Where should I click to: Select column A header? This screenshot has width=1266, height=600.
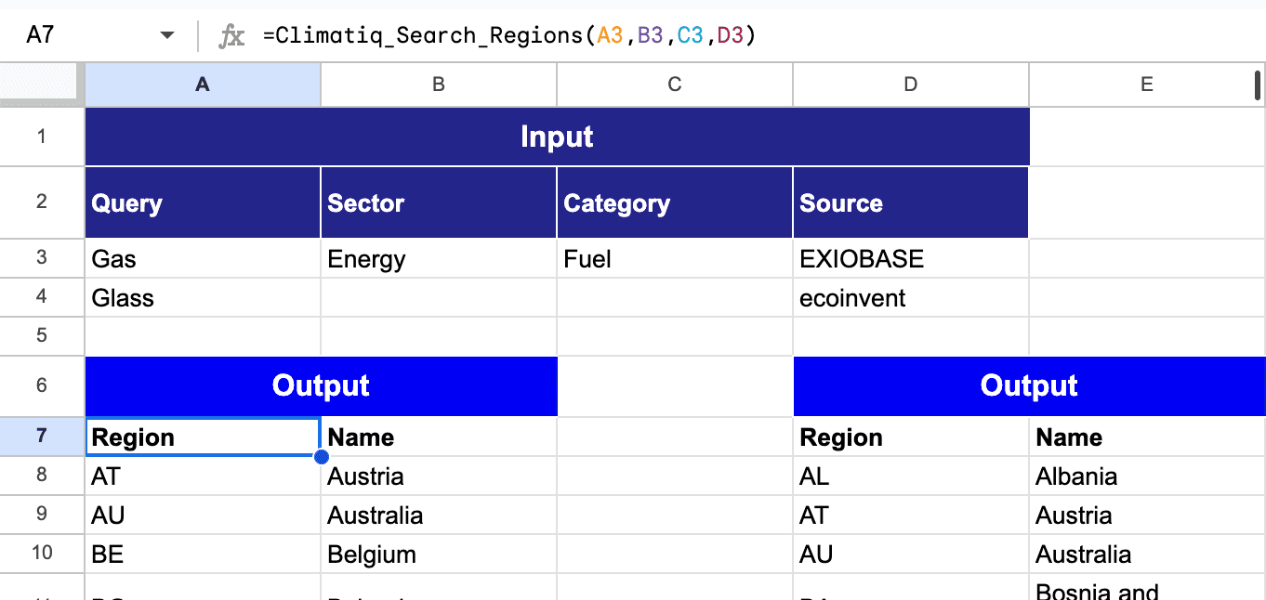202,85
